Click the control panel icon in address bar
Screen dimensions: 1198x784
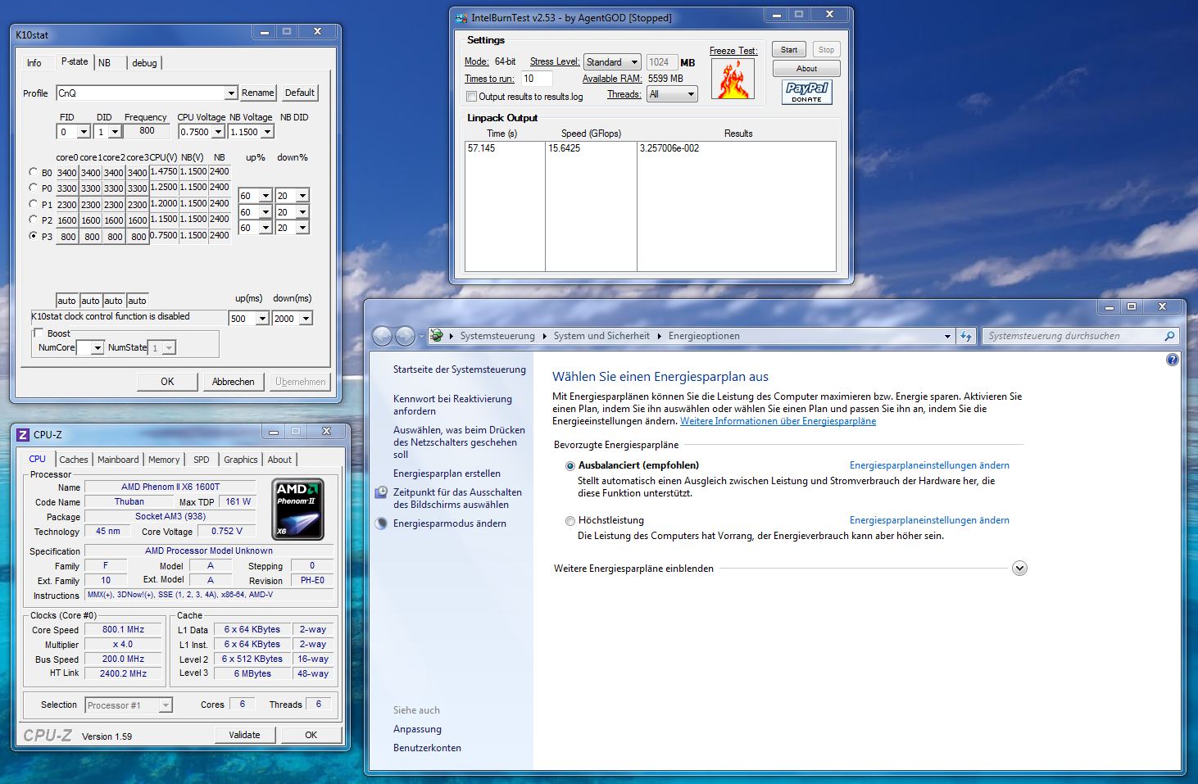pyautogui.click(x=437, y=336)
